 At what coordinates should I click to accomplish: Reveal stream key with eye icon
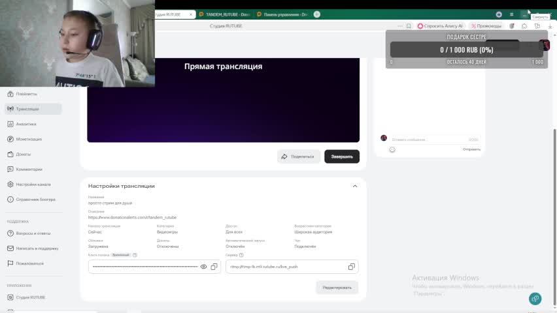click(203, 267)
